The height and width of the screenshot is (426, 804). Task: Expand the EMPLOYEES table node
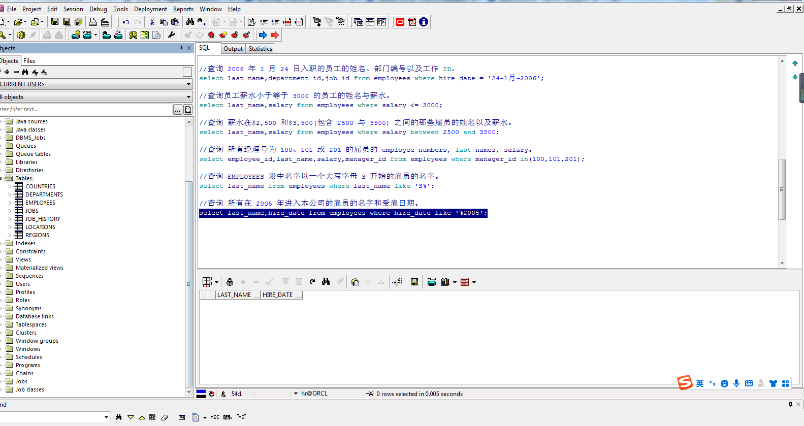[10, 203]
